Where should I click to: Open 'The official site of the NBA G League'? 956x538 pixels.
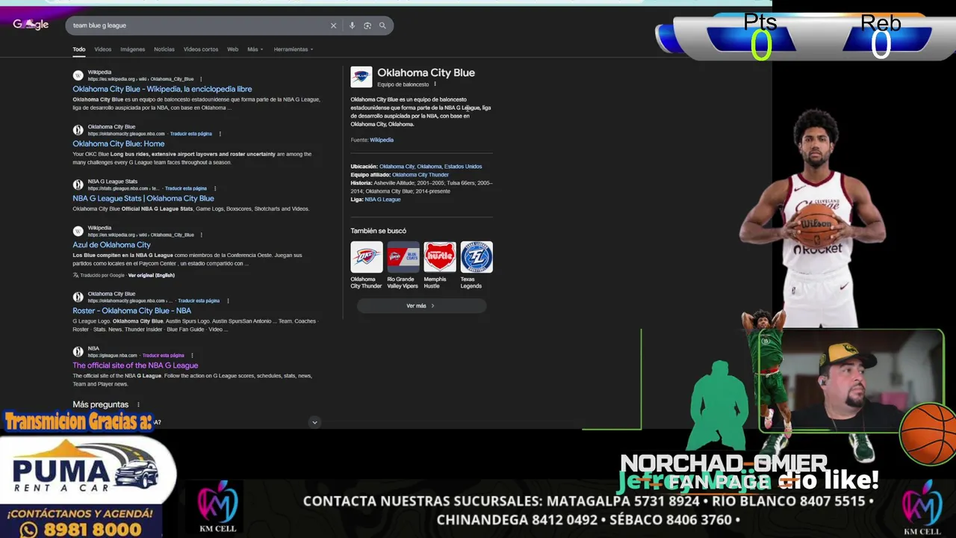point(135,365)
